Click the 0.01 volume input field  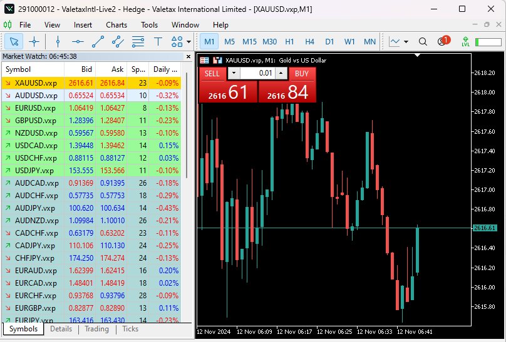(257, 73)
